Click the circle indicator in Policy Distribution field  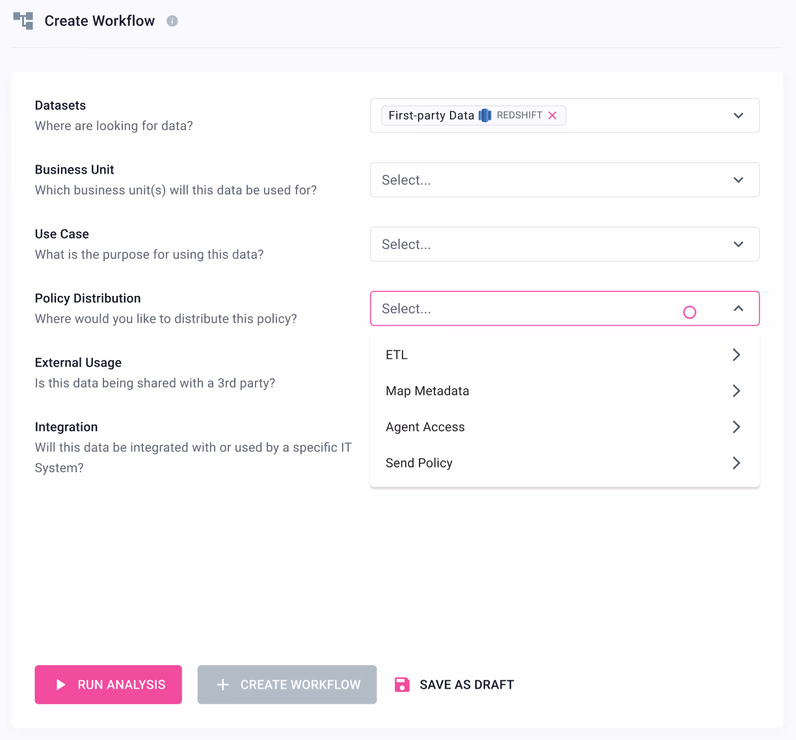point(689,312)
